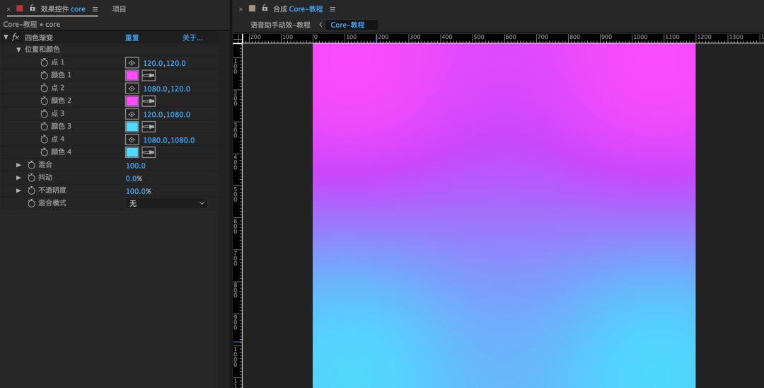This screenshot has width=764, height=388.
Task: Toggle stopwatch for 点 2
Action: click(45, 89)
